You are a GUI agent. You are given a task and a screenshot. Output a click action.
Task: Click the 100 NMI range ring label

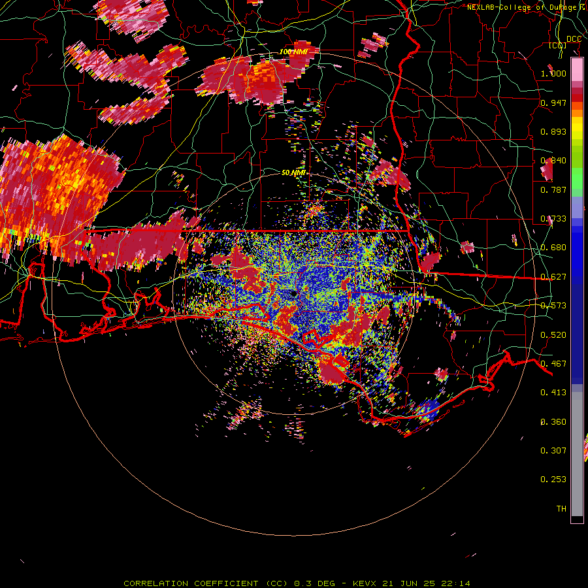(x=293, y=52)
